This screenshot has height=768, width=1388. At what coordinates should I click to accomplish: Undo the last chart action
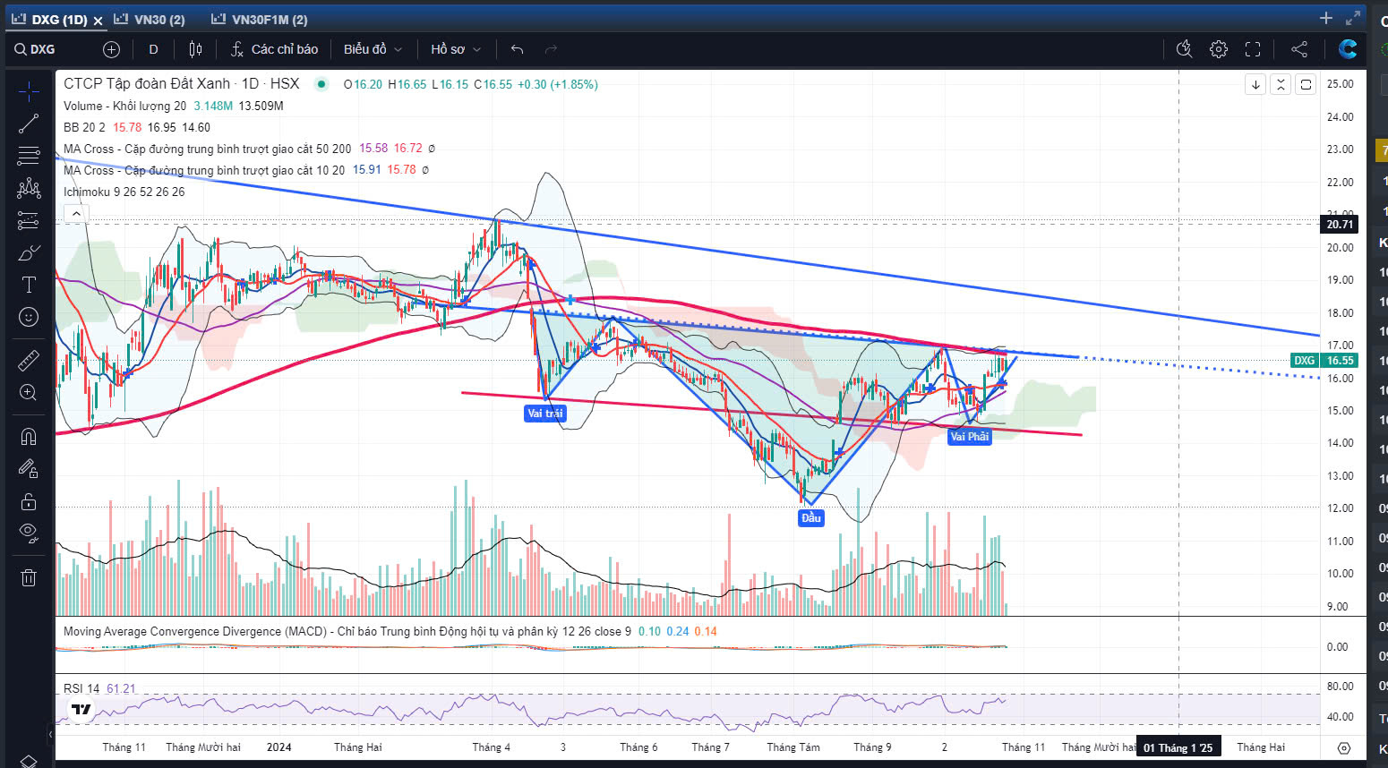pos(517,49)
